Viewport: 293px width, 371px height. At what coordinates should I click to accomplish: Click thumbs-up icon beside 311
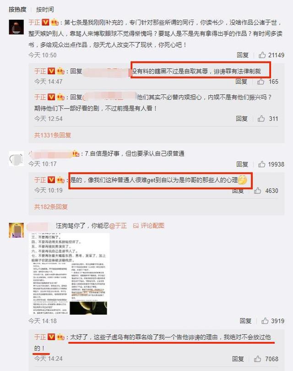(261, 119)
